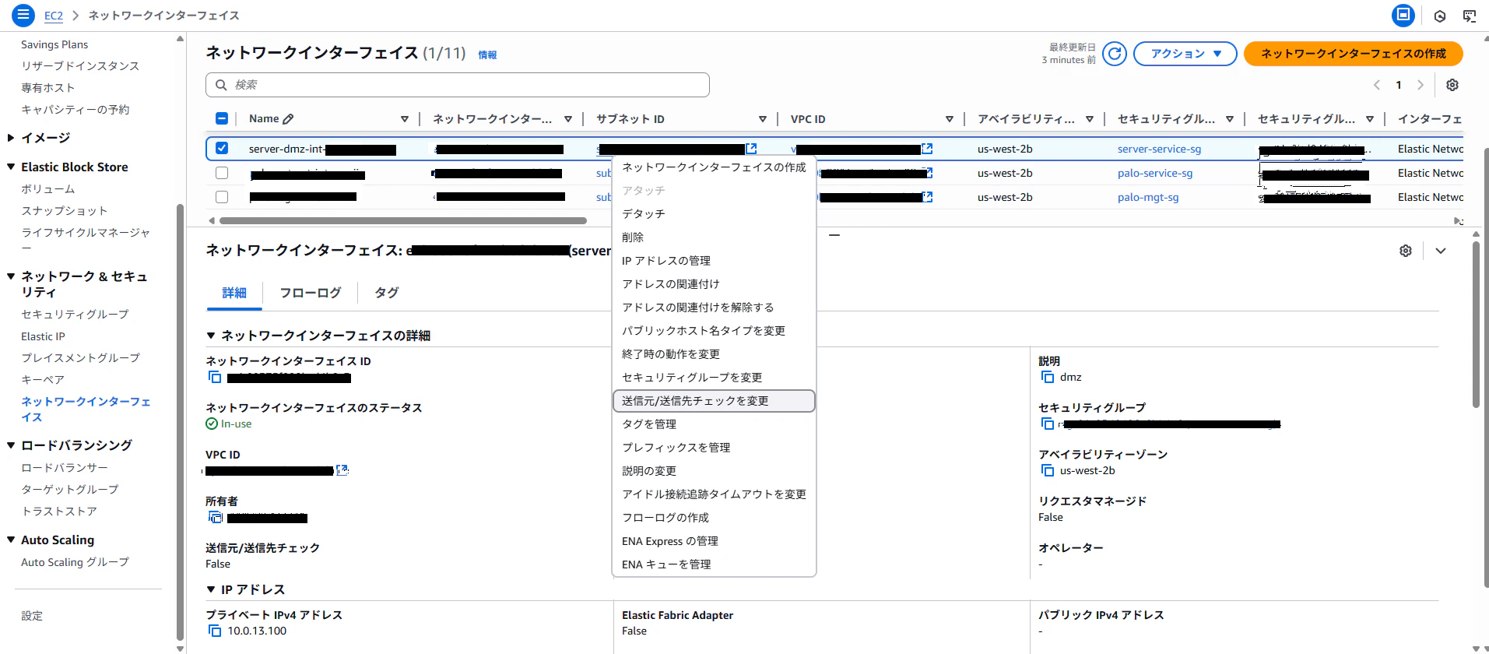Open the hamburger navigation menu icon

point(23,15)
